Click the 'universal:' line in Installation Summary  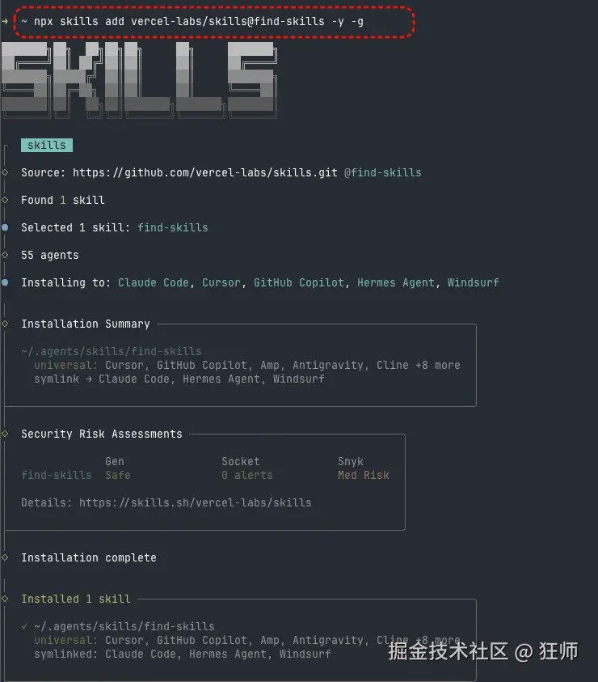[x=246, y=365]
